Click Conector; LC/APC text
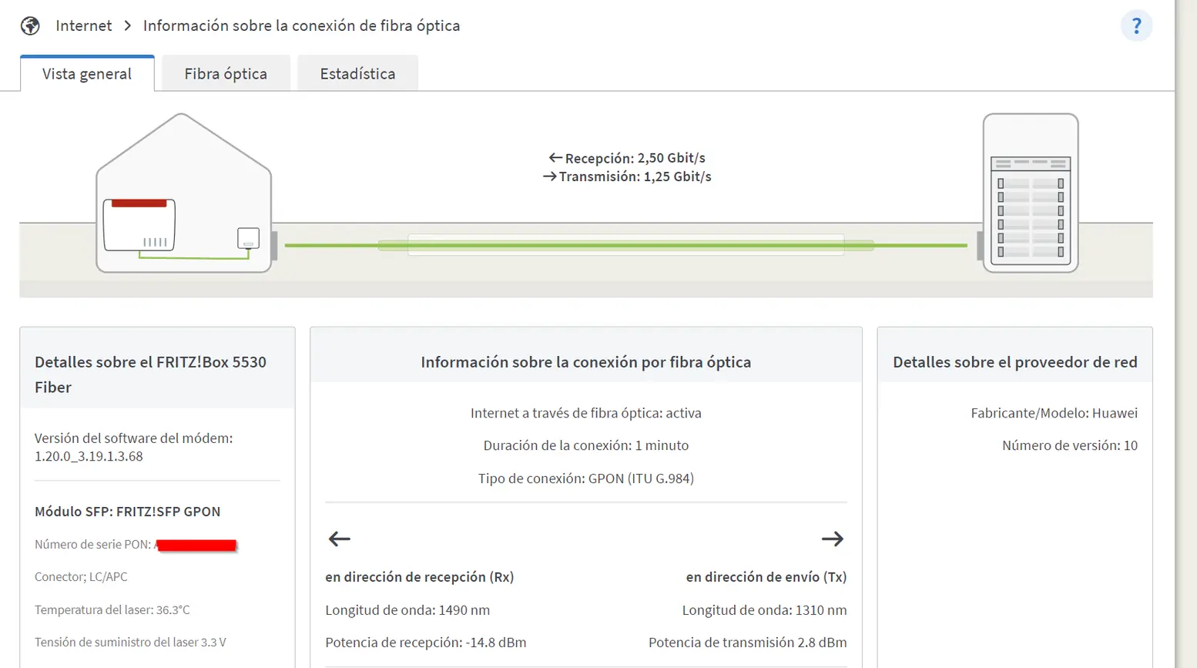The width and height of the screenshot is (1197, 668). pos(81,576)
